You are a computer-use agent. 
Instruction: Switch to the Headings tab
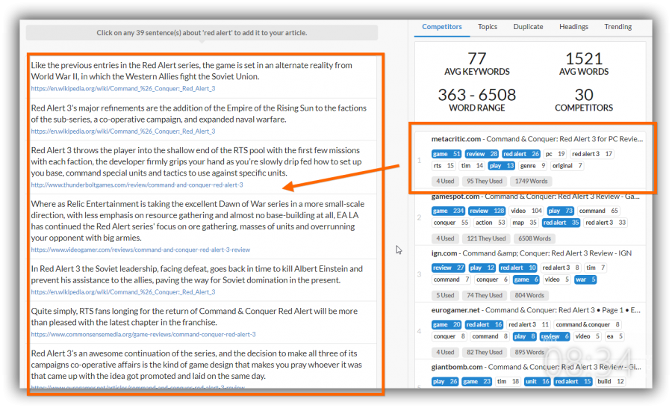[573, 27]
